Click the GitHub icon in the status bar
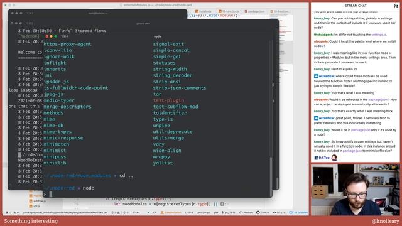402x226 pixels. [258, 212]
